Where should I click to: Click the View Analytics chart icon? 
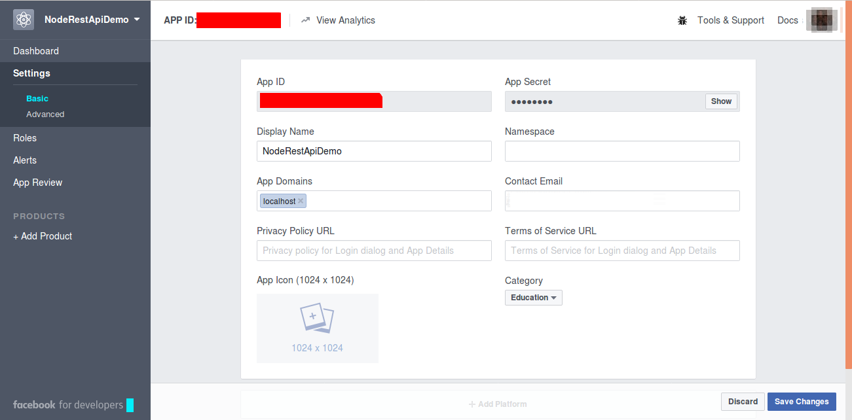(x=305, y=20)
